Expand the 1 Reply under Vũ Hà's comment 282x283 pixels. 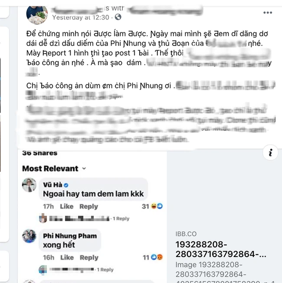pos(121,218)
